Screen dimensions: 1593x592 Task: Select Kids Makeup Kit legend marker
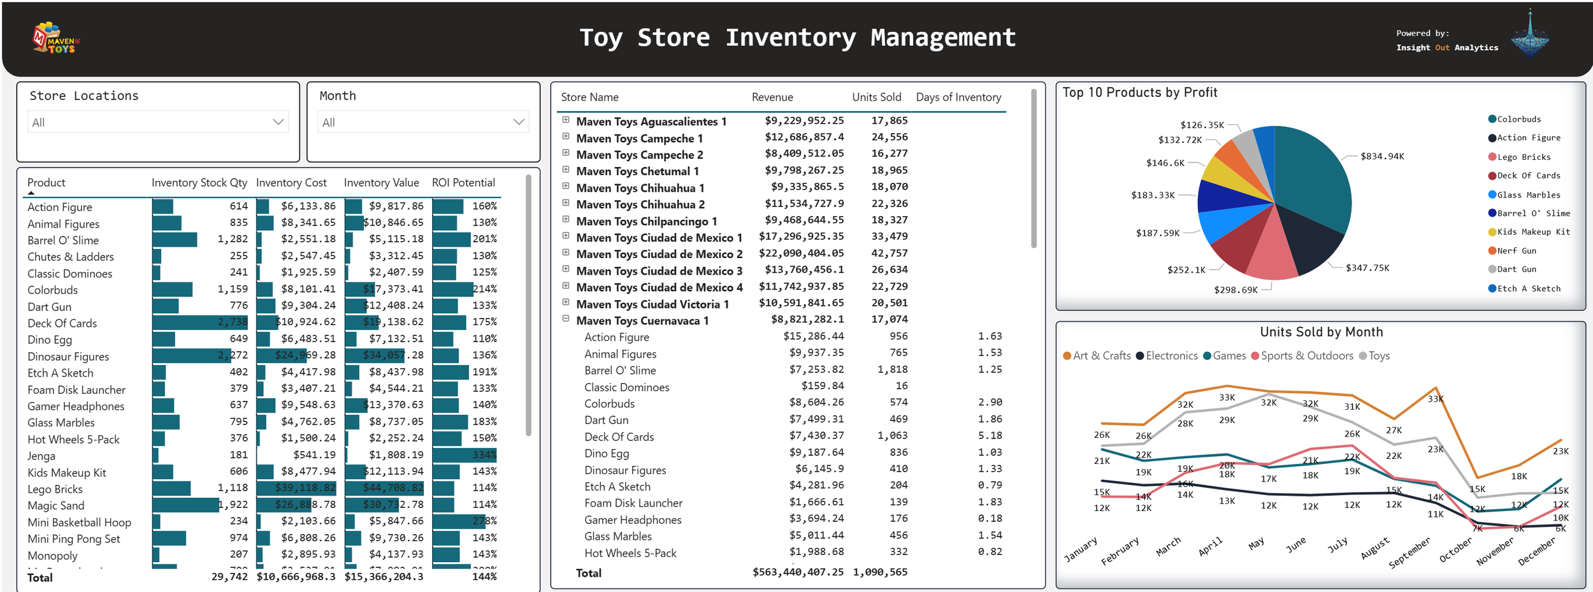click(x=1492, y=232)
